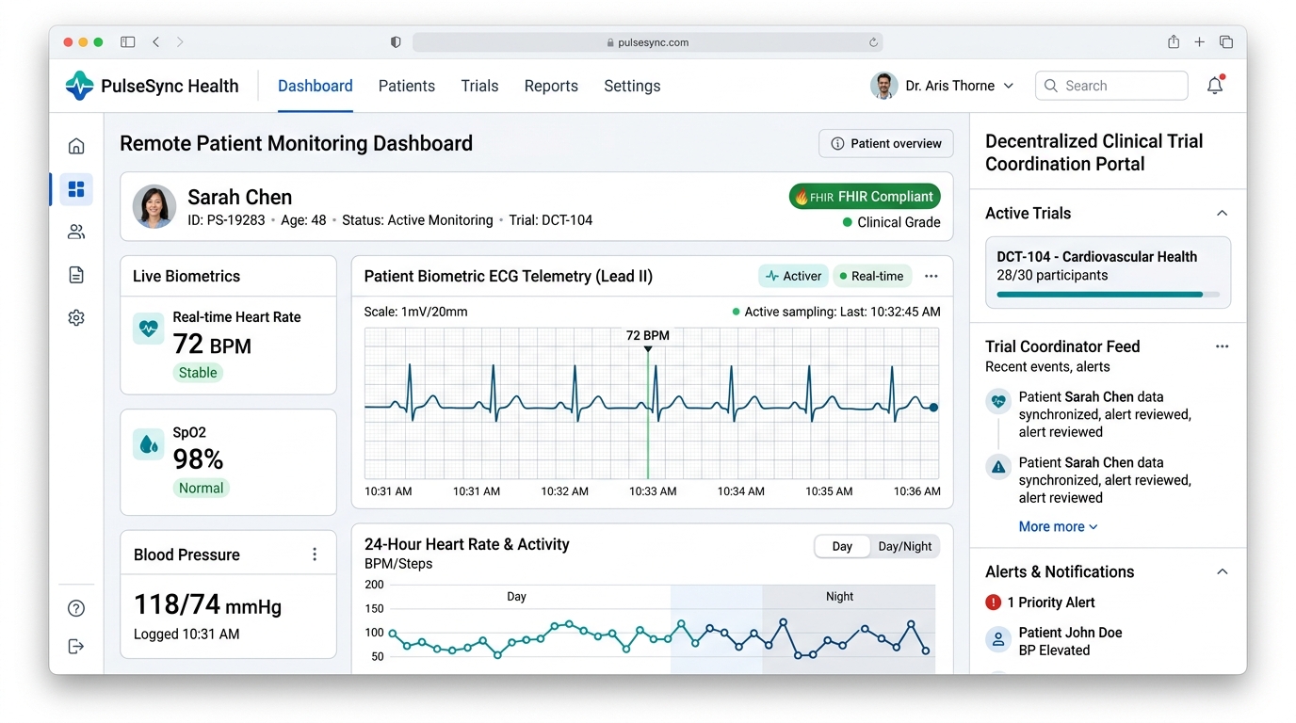Viewport: 1296px width, 723px height.
Task: Open the Settings tab in top navigation
Action: 632,86
